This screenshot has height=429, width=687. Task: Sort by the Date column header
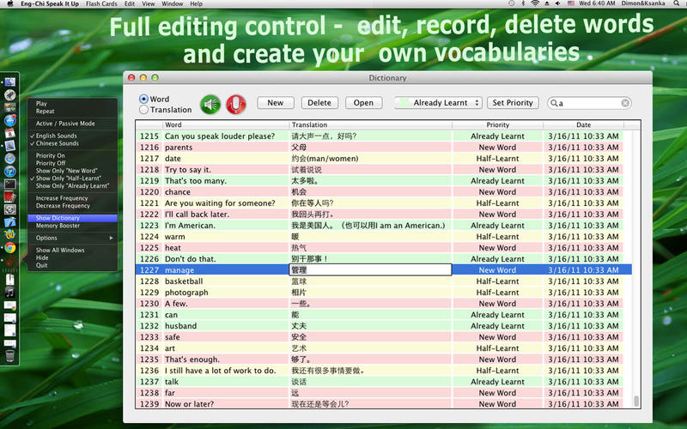[583, 124]
